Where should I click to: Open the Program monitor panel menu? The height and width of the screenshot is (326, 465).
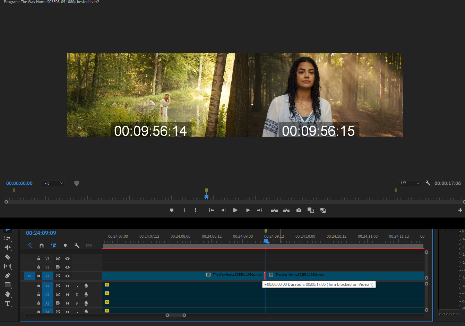coord(104,2)
